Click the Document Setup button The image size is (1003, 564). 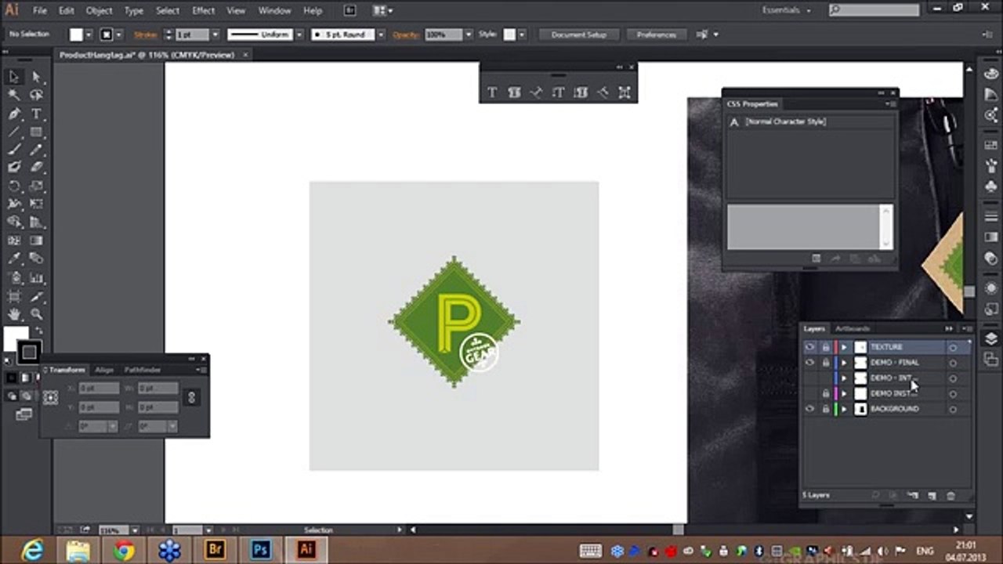click(x=578, y=34)
